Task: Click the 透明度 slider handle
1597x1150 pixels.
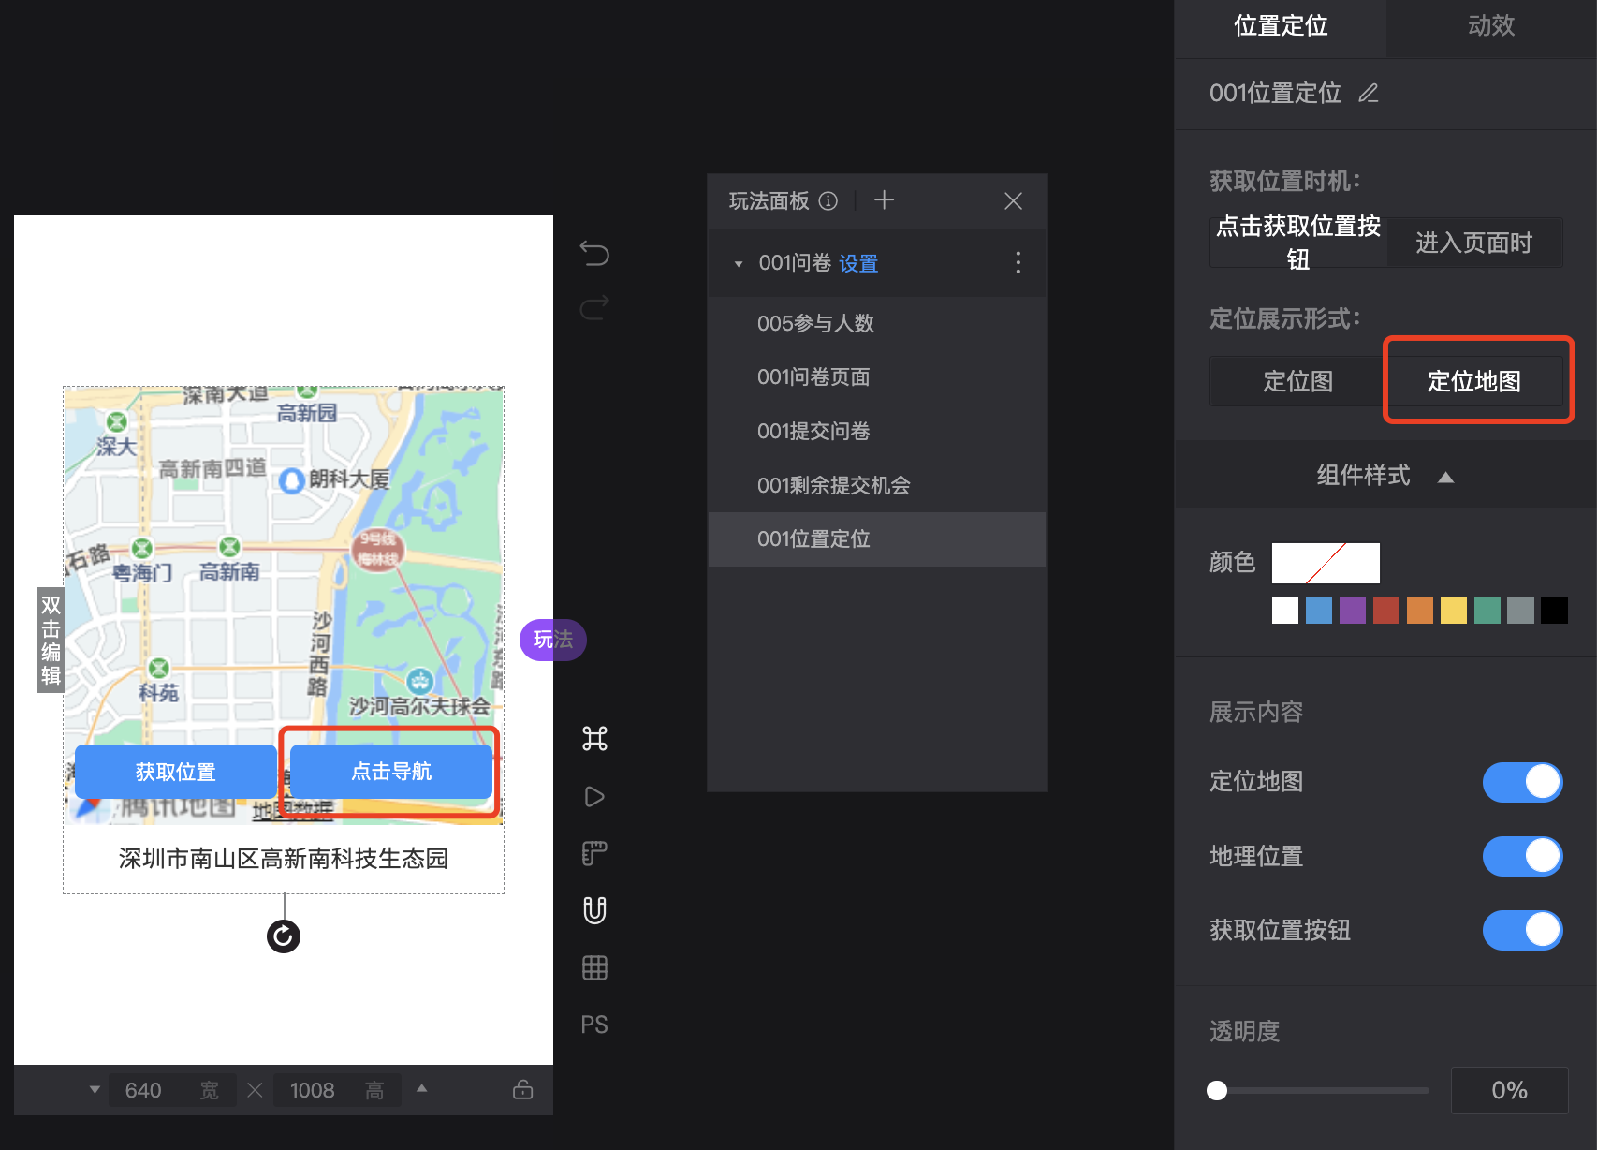Action: (x=1217, y=1090)
